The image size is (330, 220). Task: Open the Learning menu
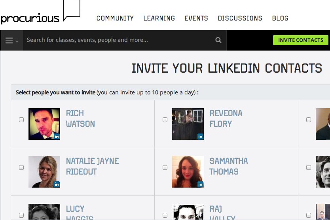click(x=159, y=18)
